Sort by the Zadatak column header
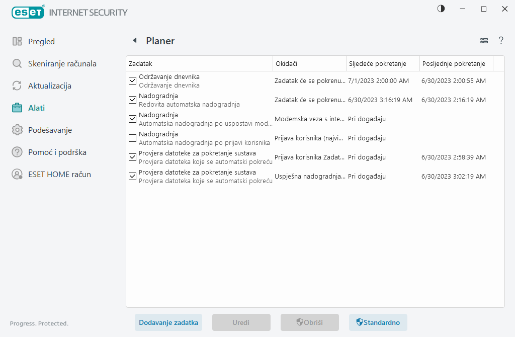515x337 pixels. 199,64
